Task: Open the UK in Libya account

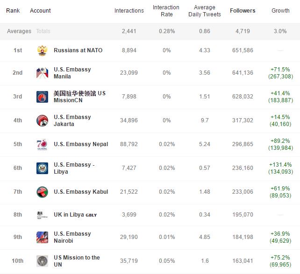Action: 75,215
